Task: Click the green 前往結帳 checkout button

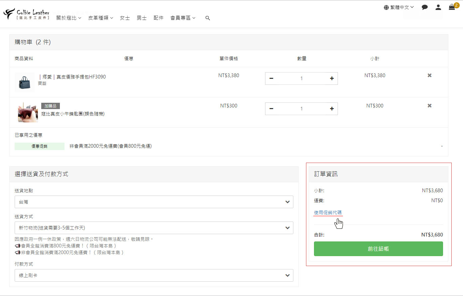Action: point(378,249)
